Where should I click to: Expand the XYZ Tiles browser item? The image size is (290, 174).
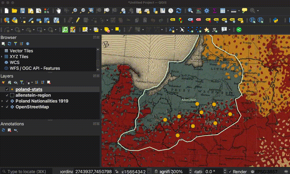[2, 56]
